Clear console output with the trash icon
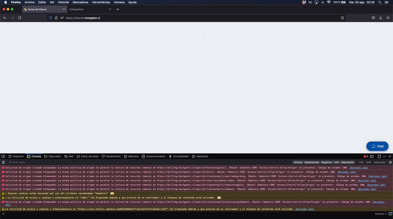Viewport: 393px width, 219px height. (x=3, y=162)
